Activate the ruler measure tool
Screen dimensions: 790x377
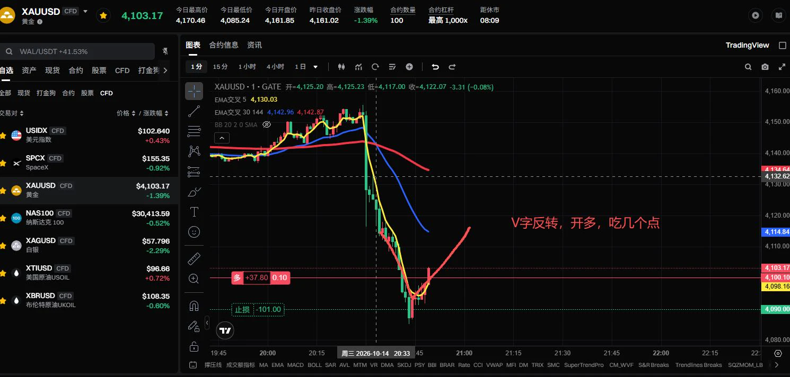point(194,259)
